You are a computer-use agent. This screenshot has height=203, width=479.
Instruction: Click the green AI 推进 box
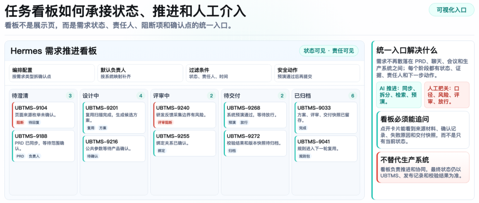399,95
